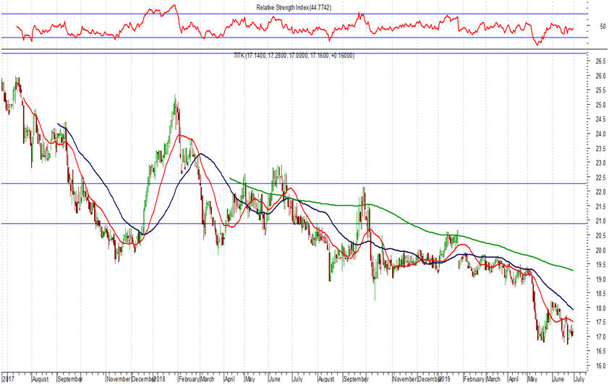Select the upper blue RSI overbought line
The image size is (609, 384).
point(289,14)
